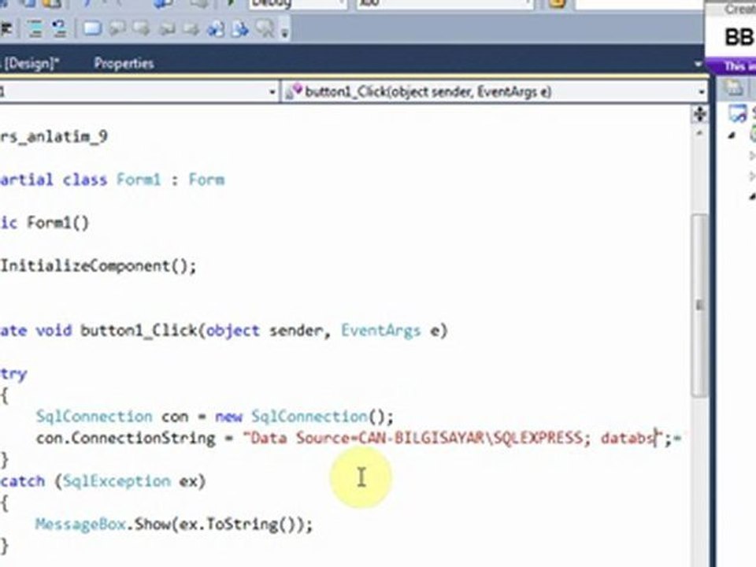
Task: Jump to the next bookmark
Action: 141,29
